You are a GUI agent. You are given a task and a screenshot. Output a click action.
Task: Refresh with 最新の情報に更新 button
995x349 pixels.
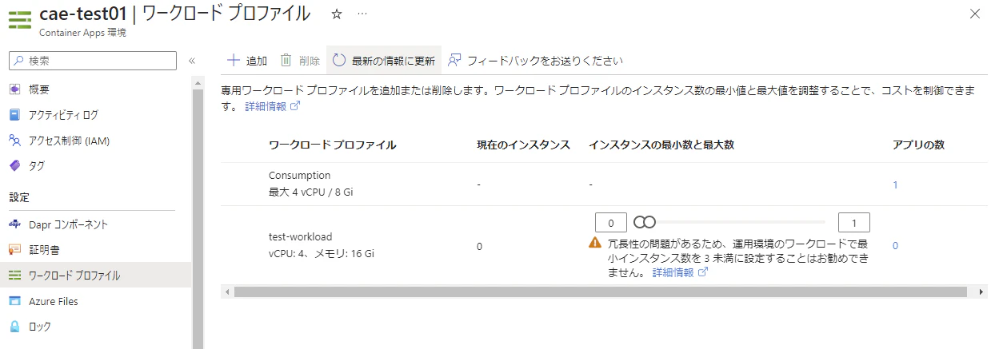tap(384, 61)
